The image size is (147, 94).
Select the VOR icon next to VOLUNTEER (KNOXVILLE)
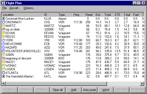(x=3, y=51)
